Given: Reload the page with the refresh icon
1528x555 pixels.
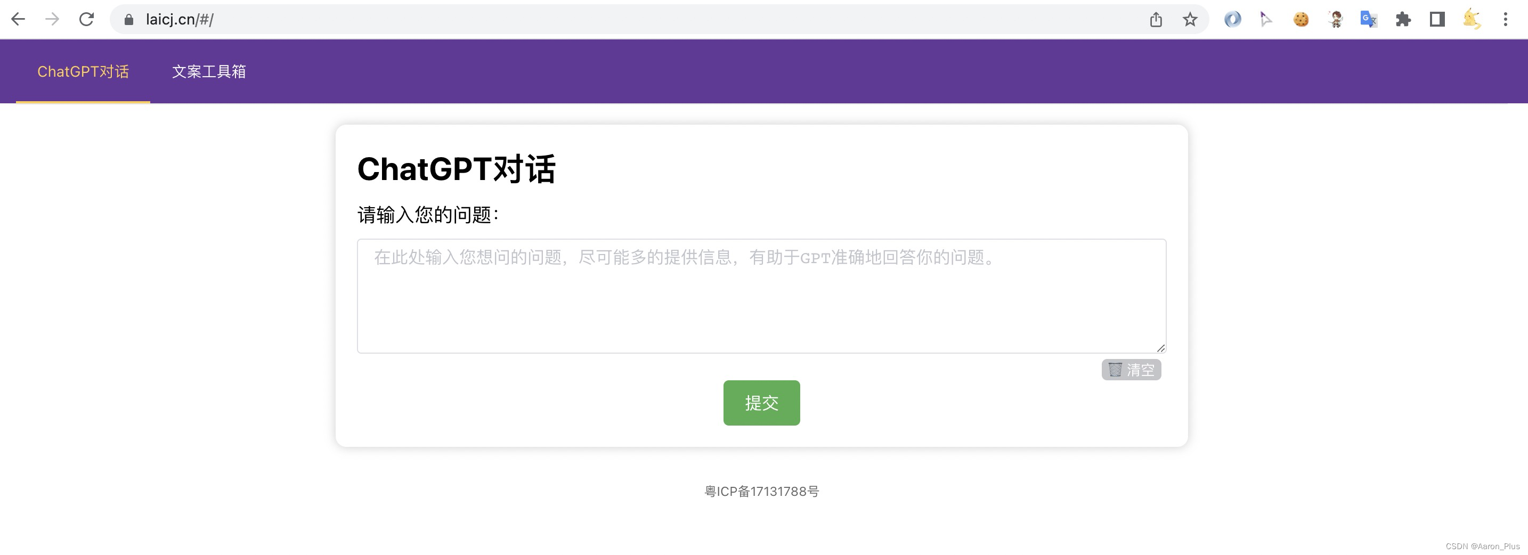Looking at the screenshot, I should [87, 20].
